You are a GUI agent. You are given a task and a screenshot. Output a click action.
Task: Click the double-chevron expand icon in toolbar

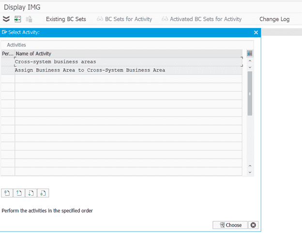pos(6,19)
